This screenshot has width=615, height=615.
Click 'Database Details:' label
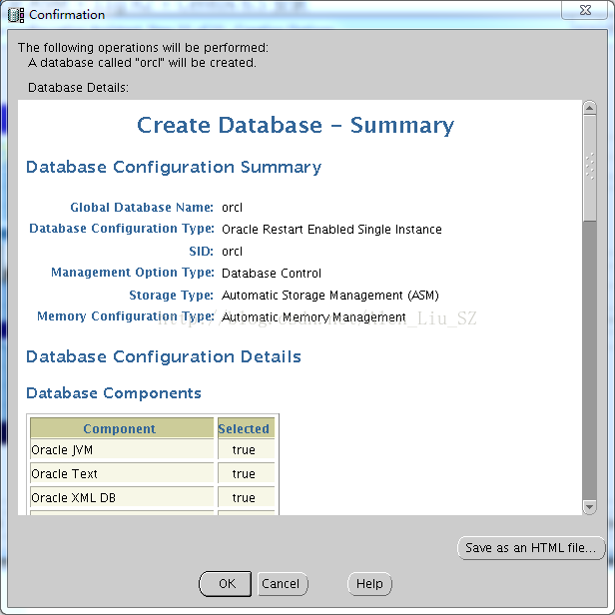tap(78, 88)
